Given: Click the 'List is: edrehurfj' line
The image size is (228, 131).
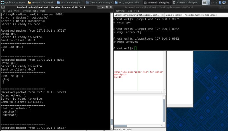Looking at the screenshot, I should pyautogui.click(x=16, y=108).
